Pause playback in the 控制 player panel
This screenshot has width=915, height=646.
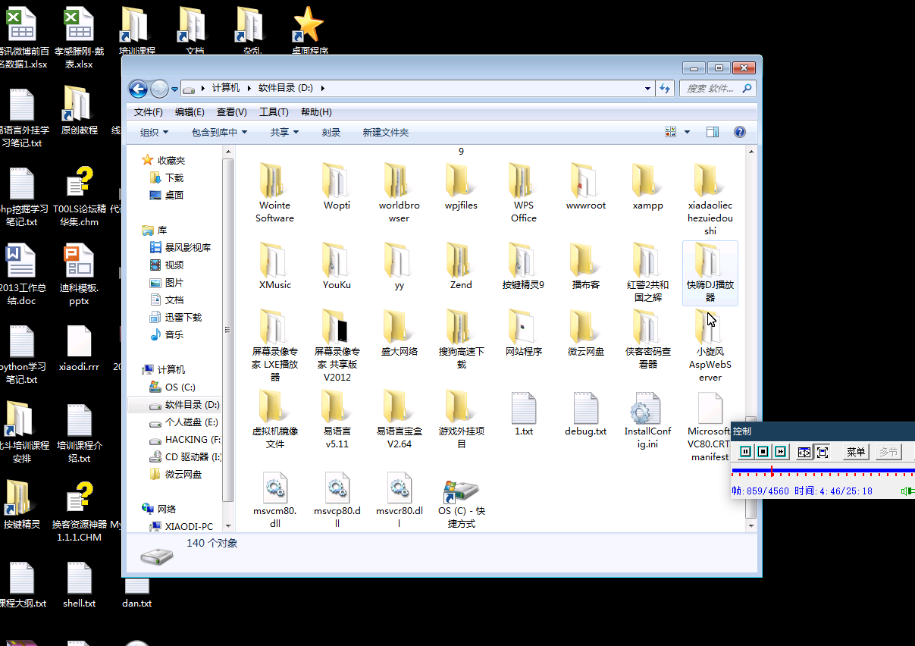(745, 452)
